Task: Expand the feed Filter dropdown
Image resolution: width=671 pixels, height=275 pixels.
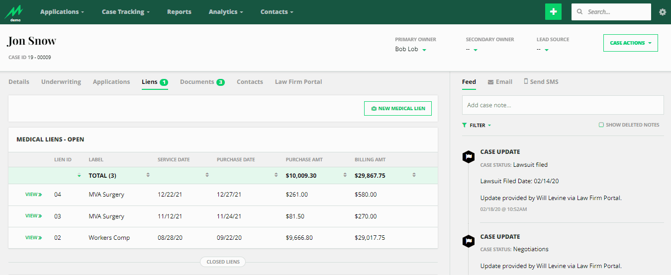Action: point(477,126)
